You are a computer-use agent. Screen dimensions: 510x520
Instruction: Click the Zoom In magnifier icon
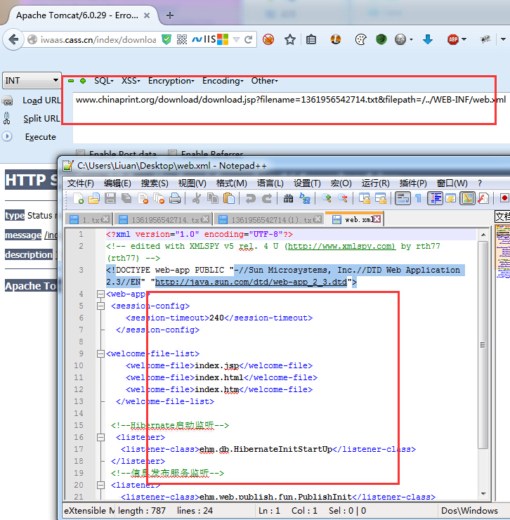(326, 198)
